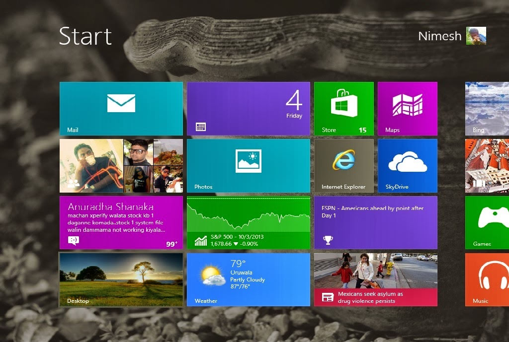Open the Calendar tile showing 4 Friday
509x342 pixels.
coord(249,109)
